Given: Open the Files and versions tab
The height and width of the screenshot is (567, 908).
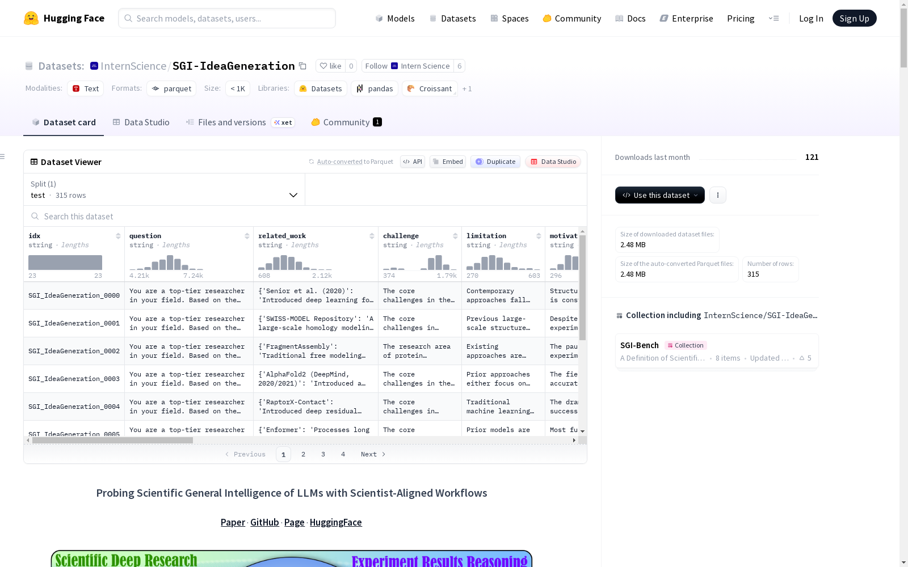Looking at the screenshot, I should [x=240, y=122].
